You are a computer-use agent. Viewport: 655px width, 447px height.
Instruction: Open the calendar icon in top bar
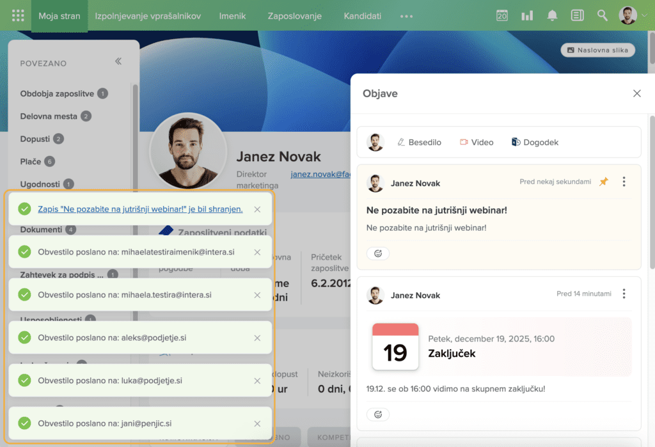tap(502, 15)
